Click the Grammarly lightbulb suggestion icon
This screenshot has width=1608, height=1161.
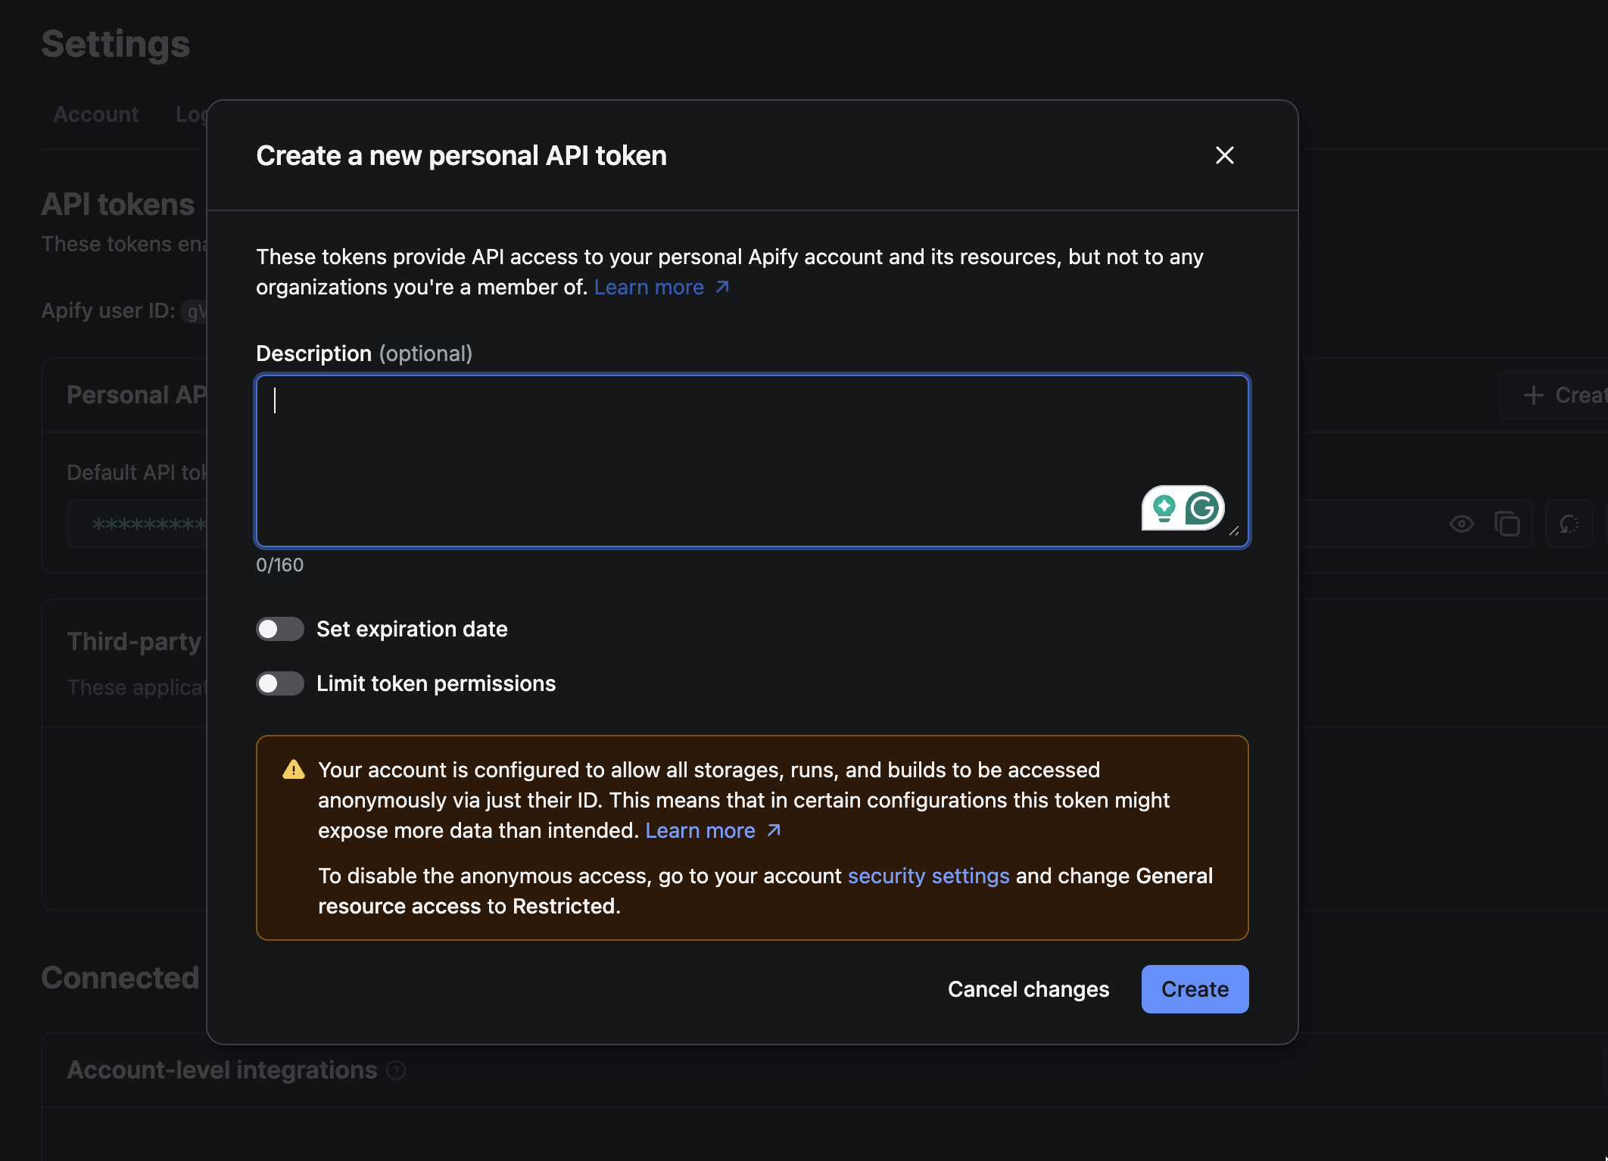click(1164, 508)
